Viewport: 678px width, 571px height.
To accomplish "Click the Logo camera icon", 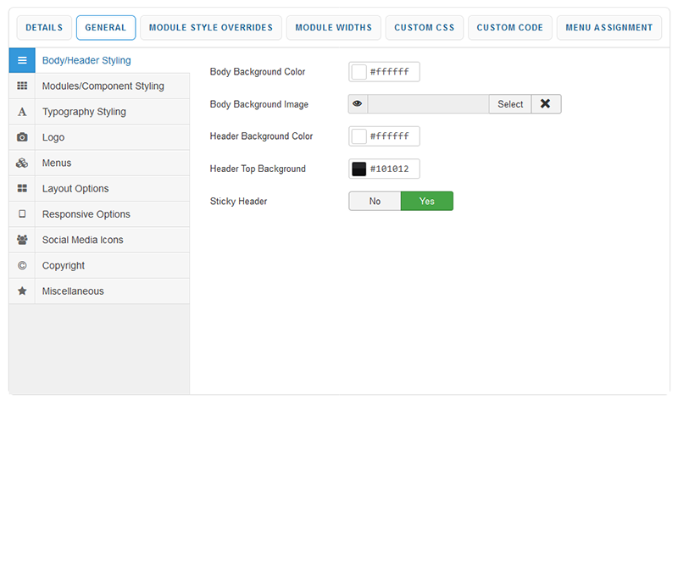I will [x=22, y=137].
